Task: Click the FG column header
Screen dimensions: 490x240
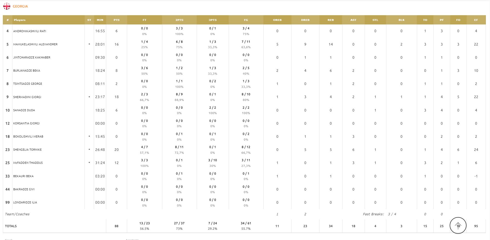Action: point(246,20)
